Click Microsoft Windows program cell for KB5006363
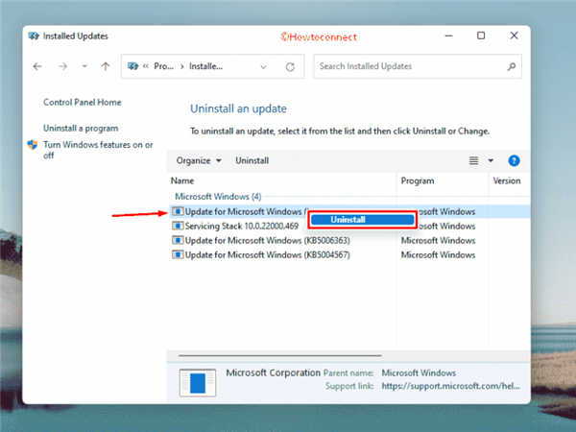The image size is (576, 432). pyautogui.click(x=438, y=241)
